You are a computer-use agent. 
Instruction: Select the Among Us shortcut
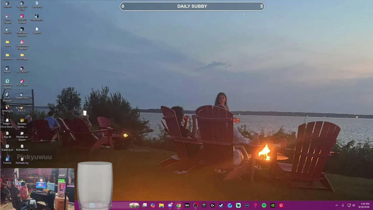click(7, 109)
